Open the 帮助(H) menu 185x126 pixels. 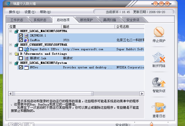click(45, 12)
